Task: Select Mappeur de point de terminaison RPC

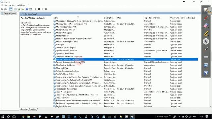Action: 72,24
